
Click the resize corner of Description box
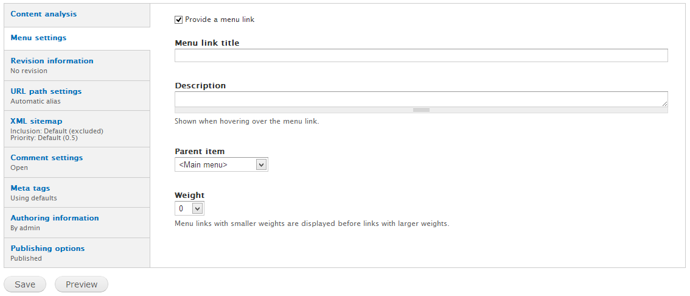pyautogui.click(x=664, y=104)
